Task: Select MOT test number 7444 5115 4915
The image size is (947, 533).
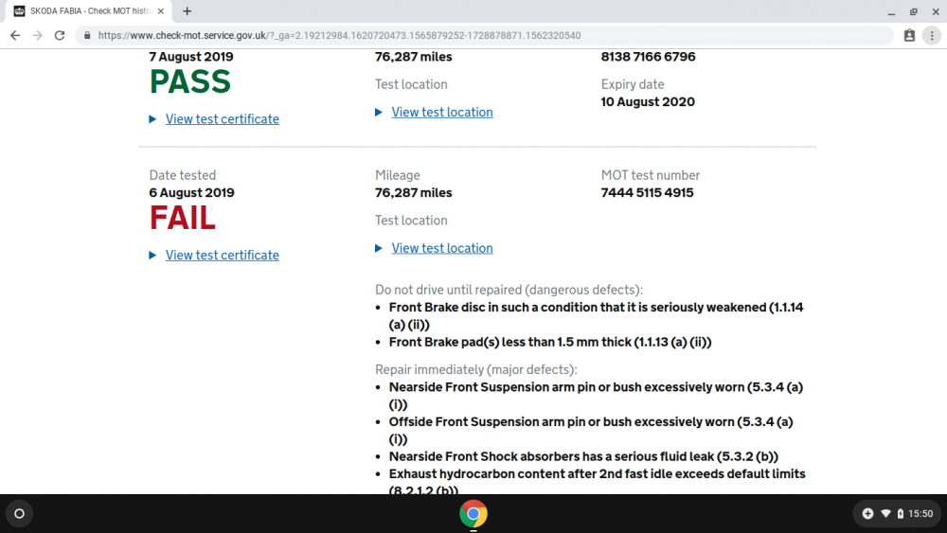Action: click(x=647, y=192)
